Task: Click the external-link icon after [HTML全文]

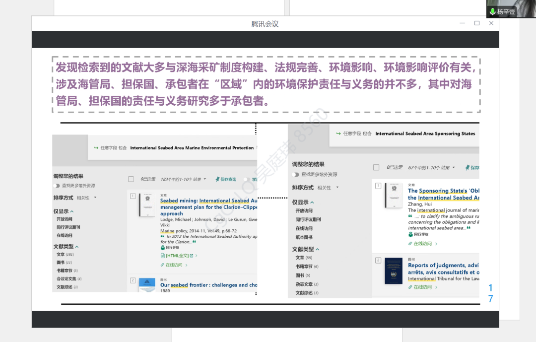Action: click(x=192, y=256)
